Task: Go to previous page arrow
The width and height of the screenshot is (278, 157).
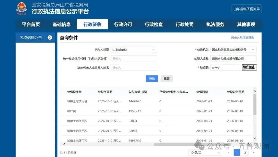Action: [x=229, y=153]
